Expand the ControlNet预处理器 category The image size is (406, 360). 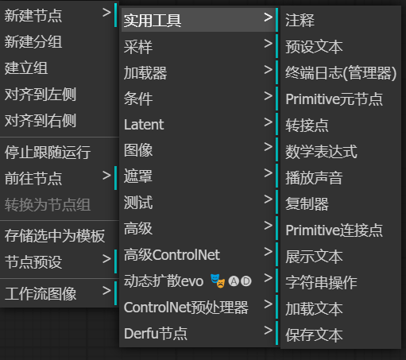[x=199, y=307]
